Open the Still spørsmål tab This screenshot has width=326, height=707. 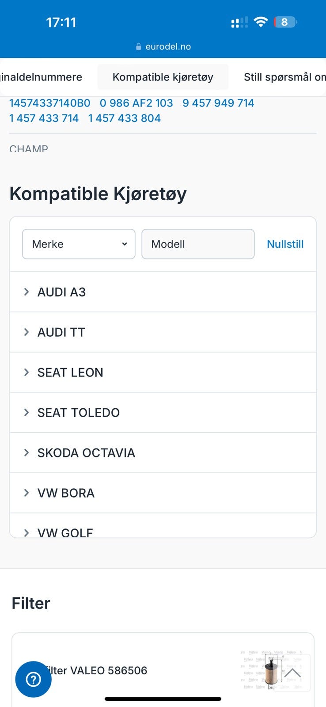tap(284, 77)
